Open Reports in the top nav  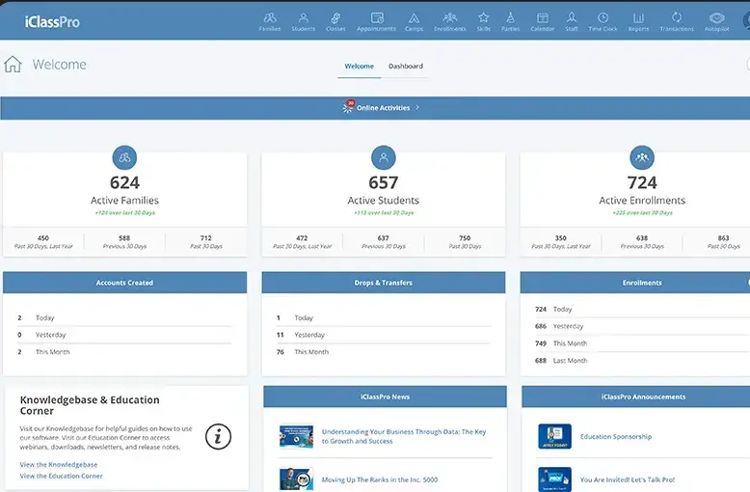[x=638, y=22]
